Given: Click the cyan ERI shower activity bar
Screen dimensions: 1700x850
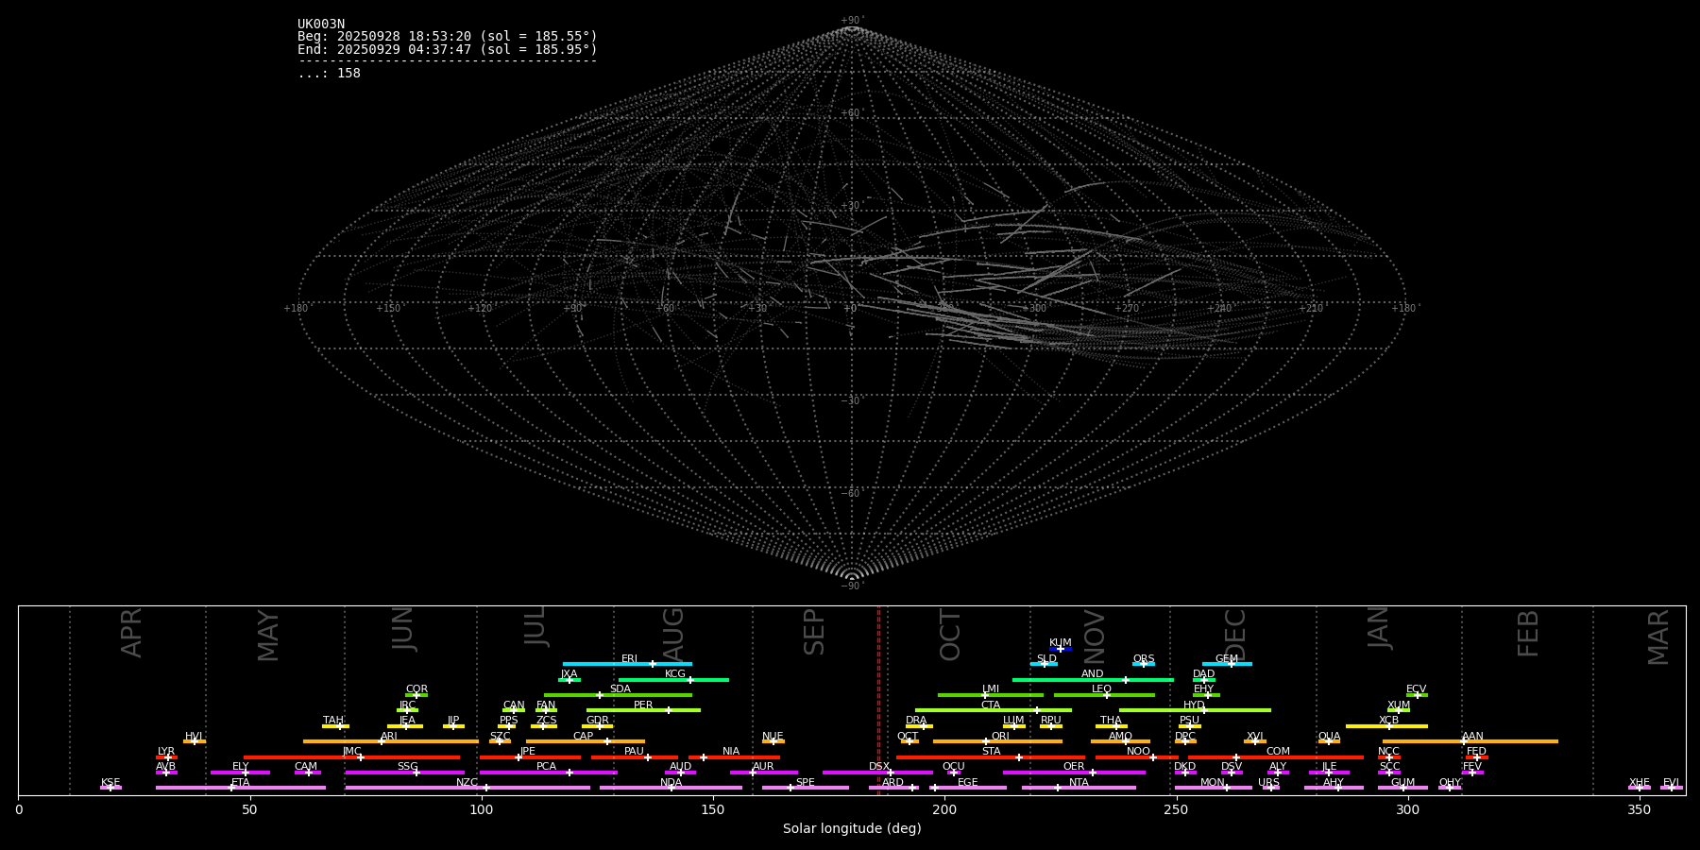Looking at the screenshot, I should click(x=627, y=664).
